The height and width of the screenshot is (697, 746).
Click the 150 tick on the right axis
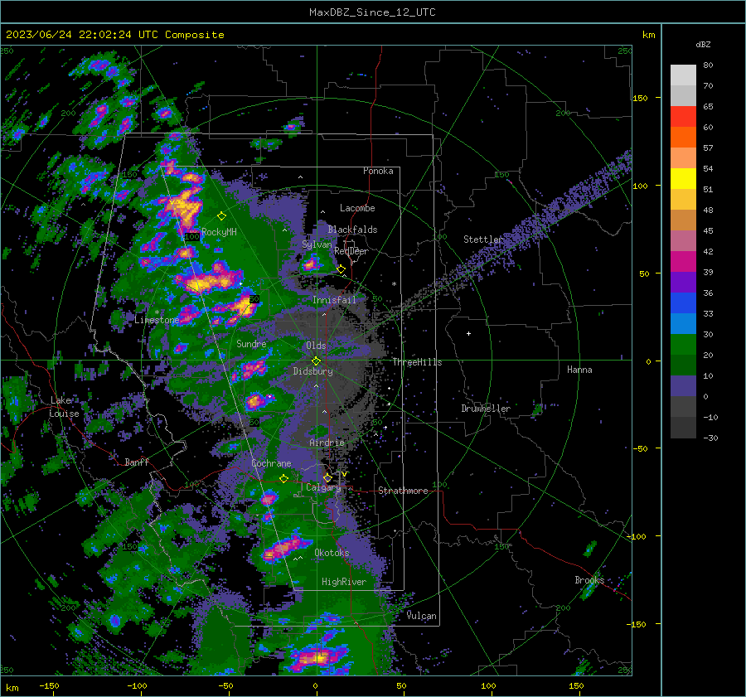[640, 98]
